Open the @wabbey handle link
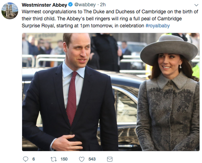This screenshot has width=202, height=163. click(85, 5)
